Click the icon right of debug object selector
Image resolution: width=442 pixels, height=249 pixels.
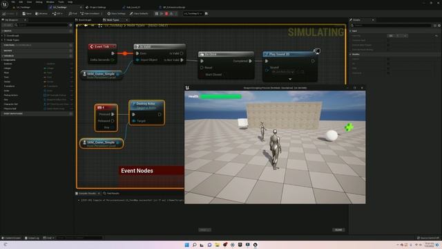click(206, 14)
